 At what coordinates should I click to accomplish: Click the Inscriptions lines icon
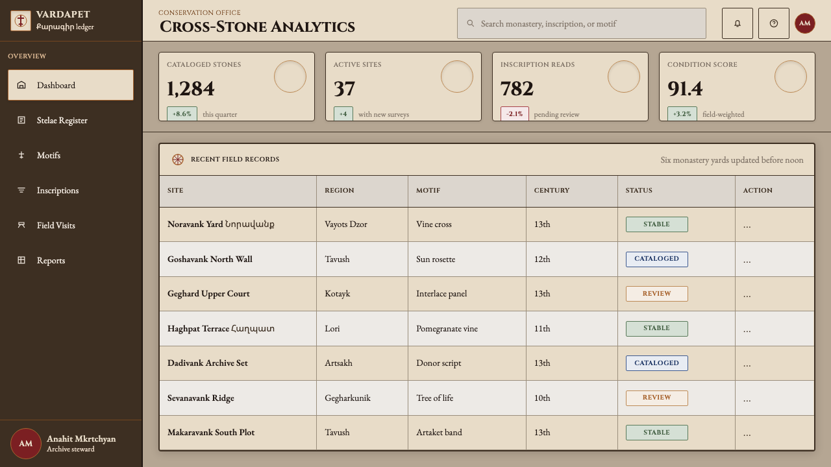point(21,190)
